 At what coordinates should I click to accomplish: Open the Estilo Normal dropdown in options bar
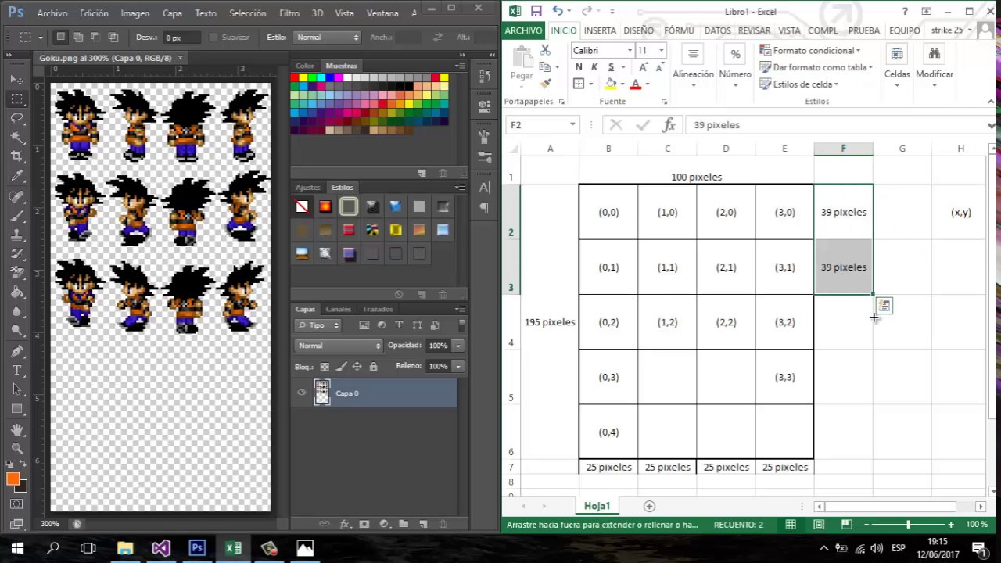pyautogui.click(x=327, y=38)
